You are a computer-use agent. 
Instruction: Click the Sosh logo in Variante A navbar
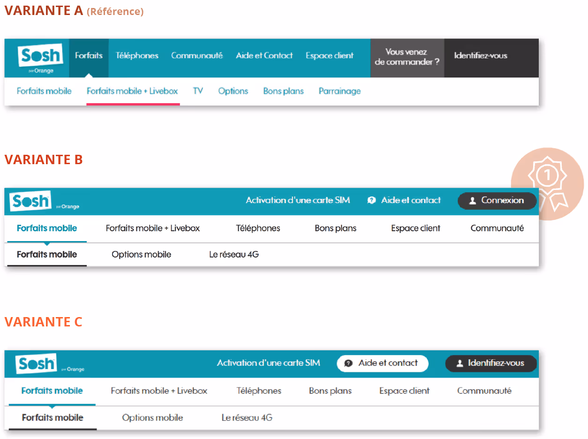pyautogui.click(x=39, y=57)
